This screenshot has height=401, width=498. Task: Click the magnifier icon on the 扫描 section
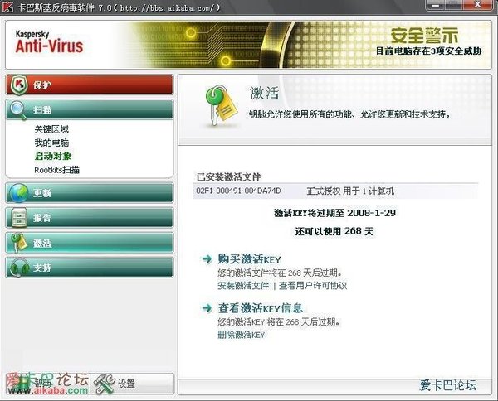click(17, 110)
